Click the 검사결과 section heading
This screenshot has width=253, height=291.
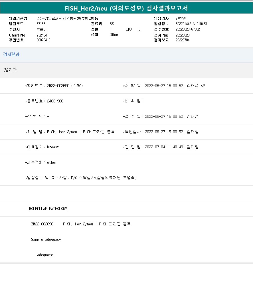11,54
